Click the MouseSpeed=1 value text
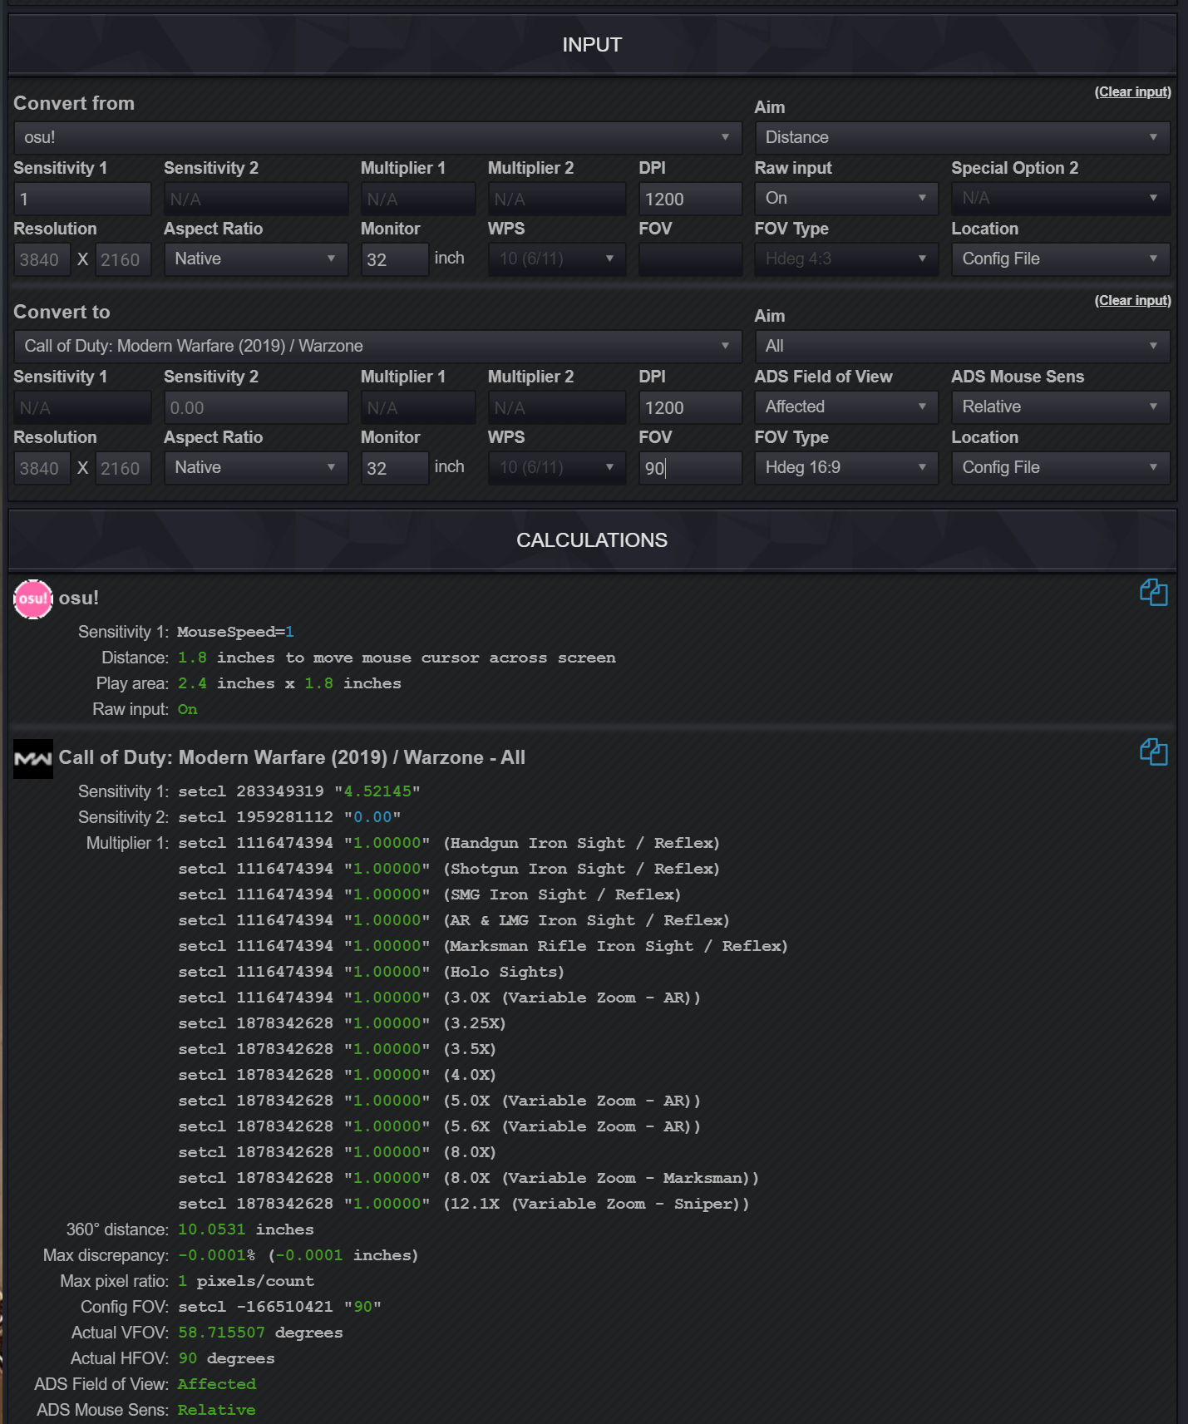1188x1424 pixels. point(235,632)
